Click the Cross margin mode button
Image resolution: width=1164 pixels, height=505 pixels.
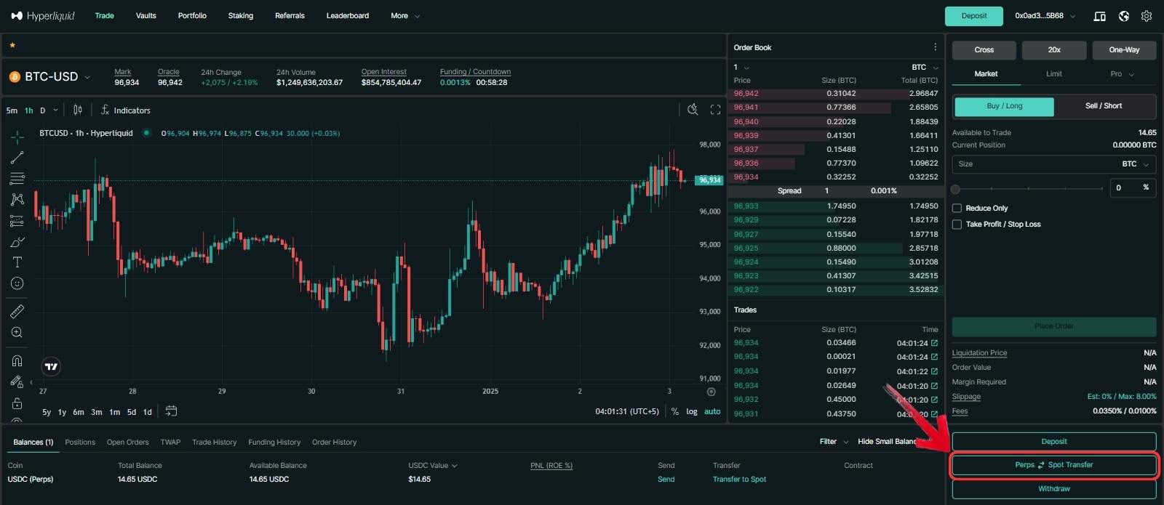pyautogui.click(x=984, y=50)
